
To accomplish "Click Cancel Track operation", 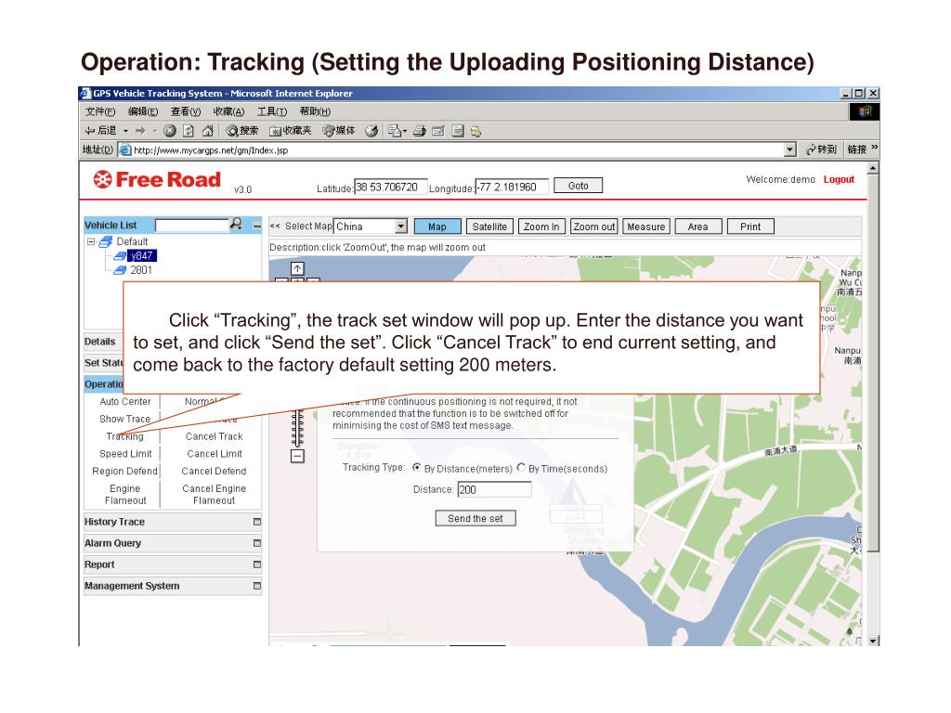I will [x=215, y=436].
